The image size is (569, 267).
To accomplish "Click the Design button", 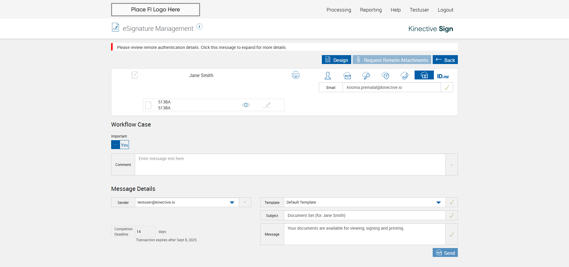I will (336, 60).
